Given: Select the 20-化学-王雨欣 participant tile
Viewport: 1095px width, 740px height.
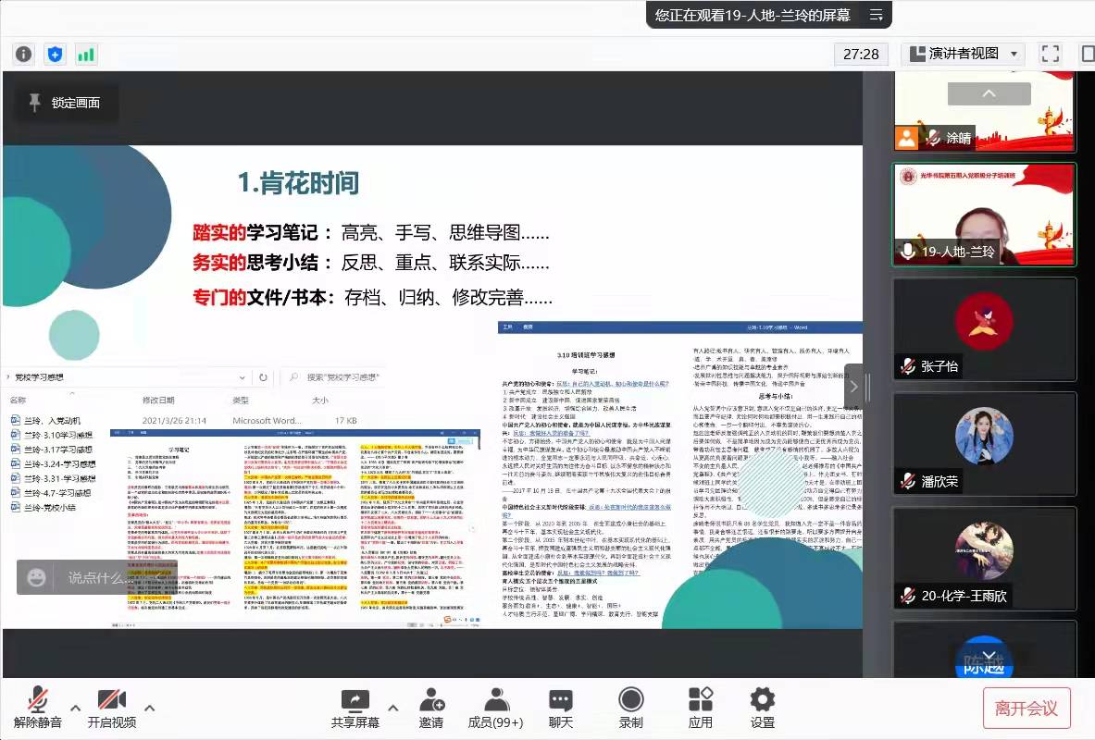Looking at the screenshot, I should pyautogui.click(x=984, y=559).
